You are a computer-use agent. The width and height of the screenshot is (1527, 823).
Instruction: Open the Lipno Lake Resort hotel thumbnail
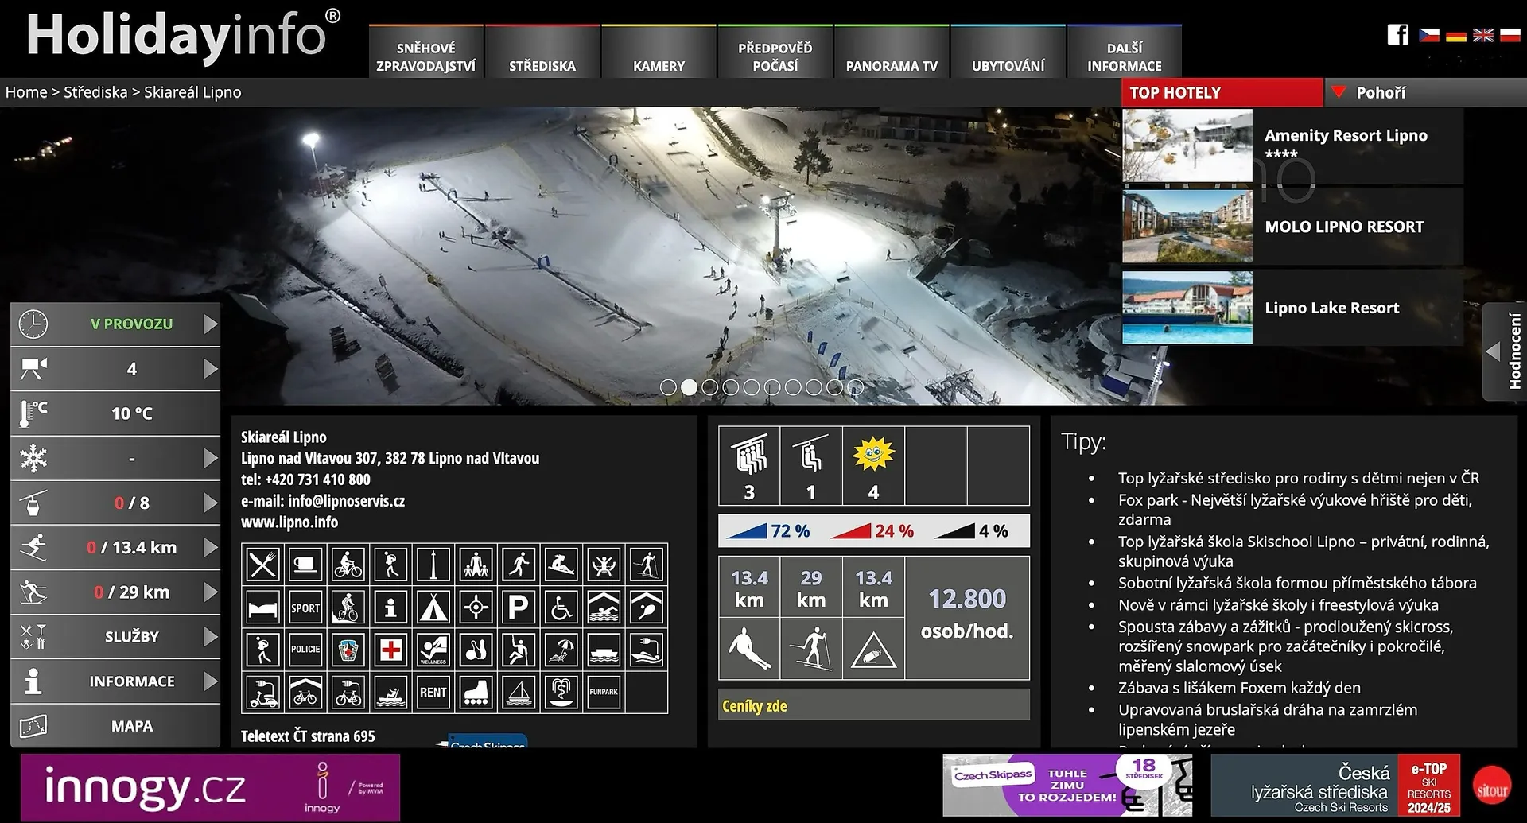pyautogui.click(x=1187, y=308)
